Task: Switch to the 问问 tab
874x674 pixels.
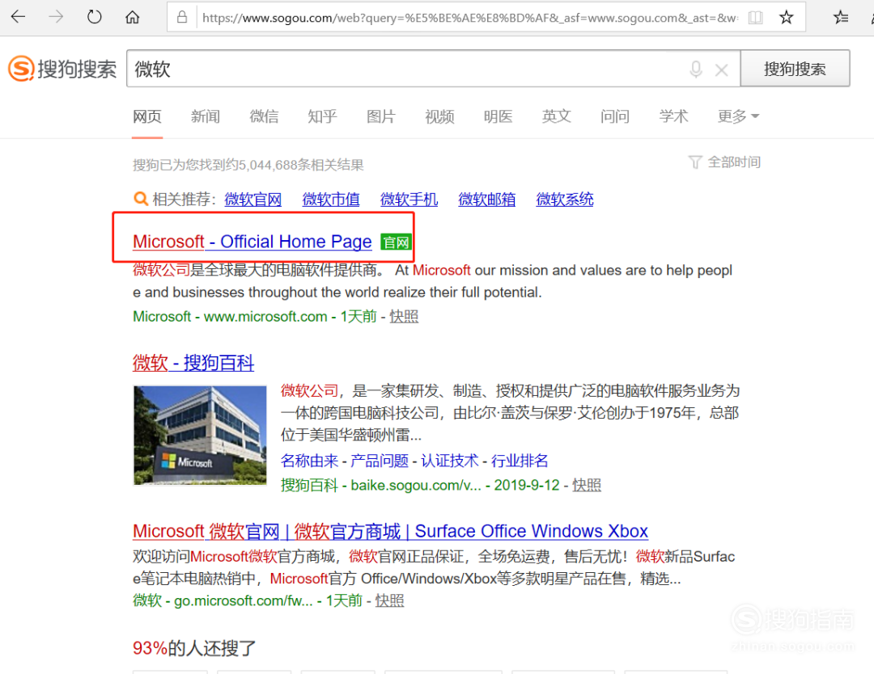Action: [x=615, y=116]
